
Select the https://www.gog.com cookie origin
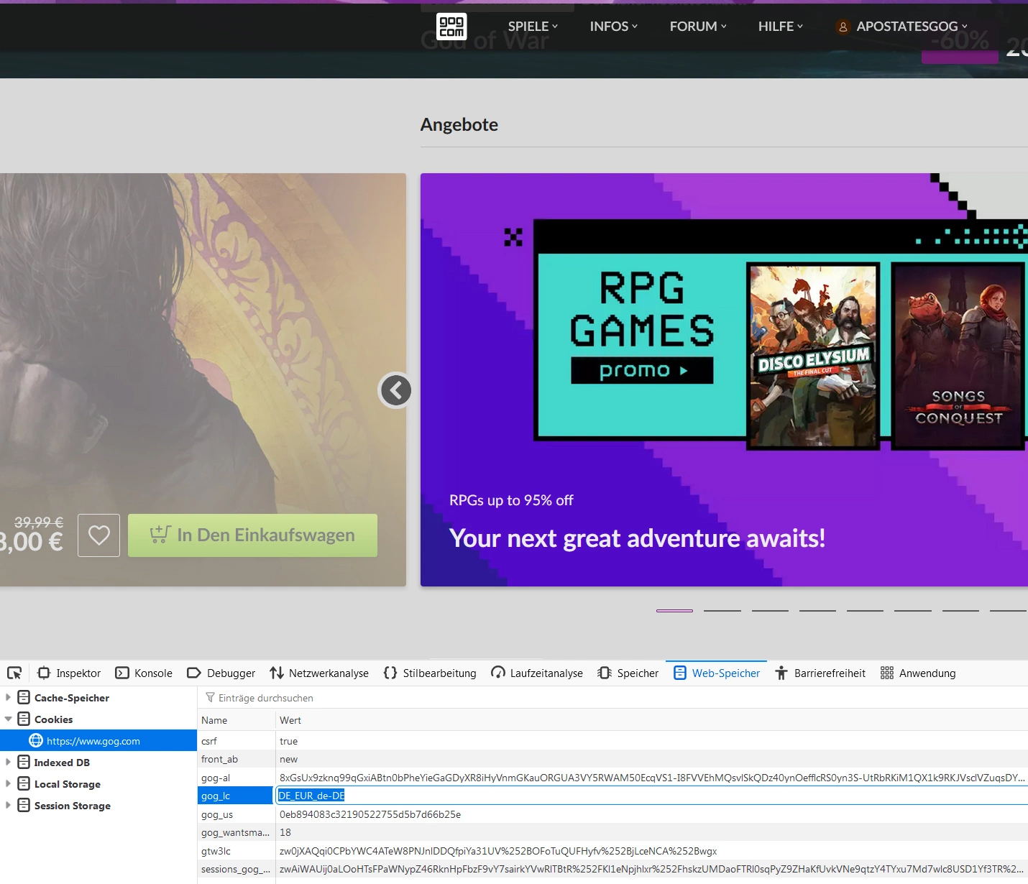(98, 740)
